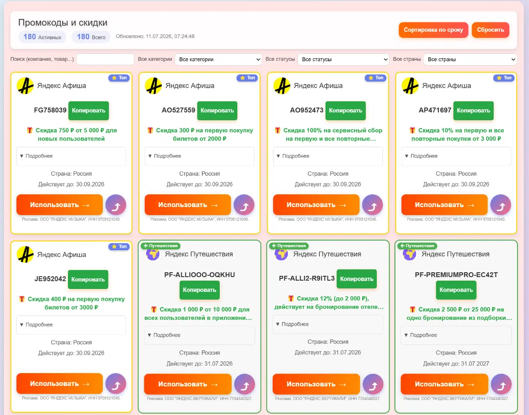This screenshot has width=529, height=415.
Task: Click Путешествия badge on PF-ALLI2-R9ITL3 card
Action: 289,246
